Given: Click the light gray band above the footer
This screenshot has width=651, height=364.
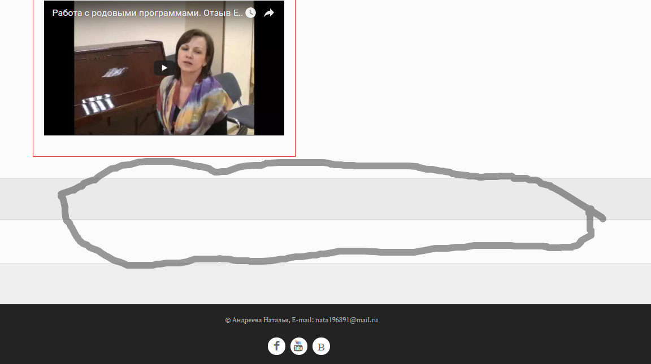Looking at the screenshot, I should (325, 283).
